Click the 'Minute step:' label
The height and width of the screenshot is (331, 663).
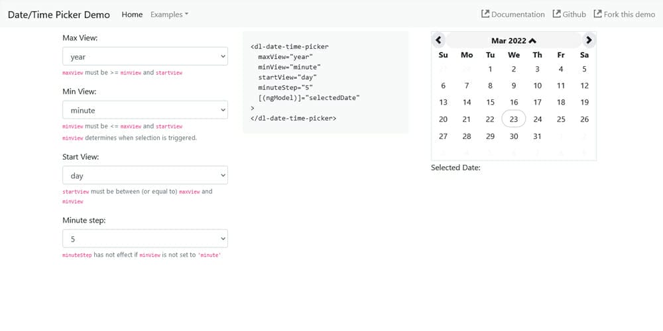[84, 220]
